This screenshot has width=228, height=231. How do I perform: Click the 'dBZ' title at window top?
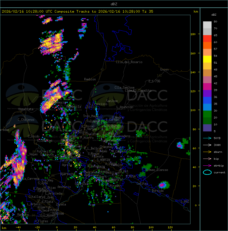pos(114,4)
